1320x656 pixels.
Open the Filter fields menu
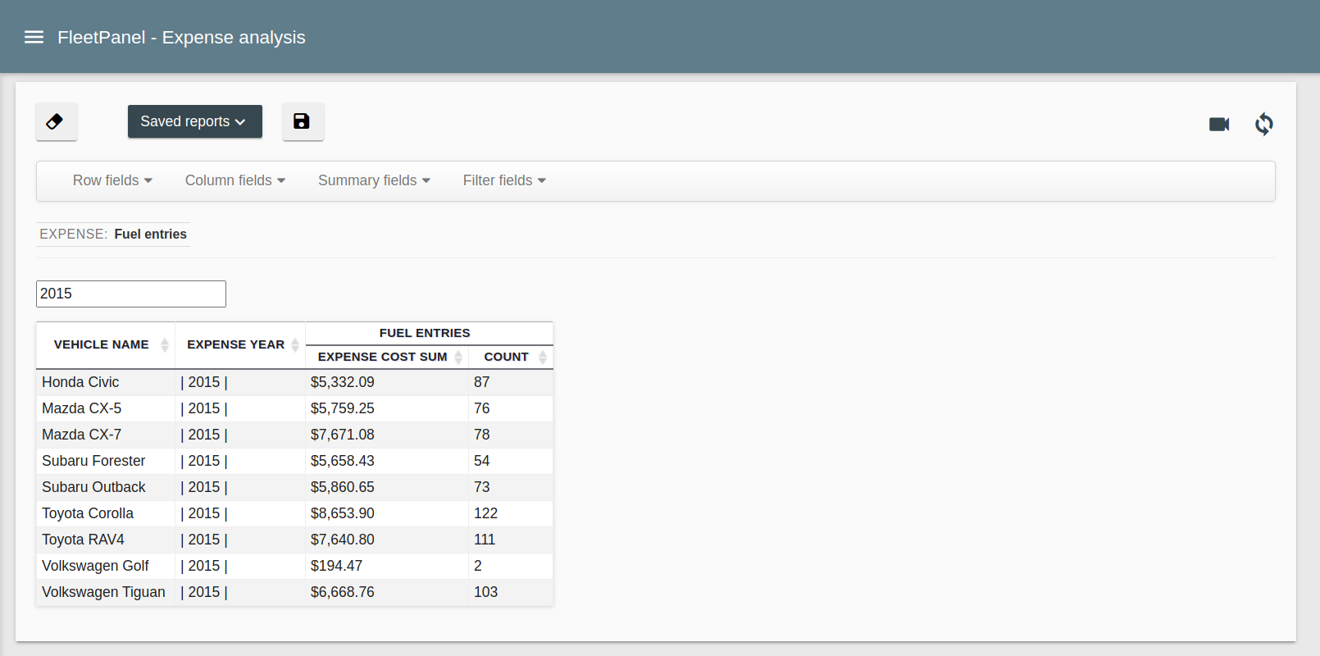click(x=503, y=180)
